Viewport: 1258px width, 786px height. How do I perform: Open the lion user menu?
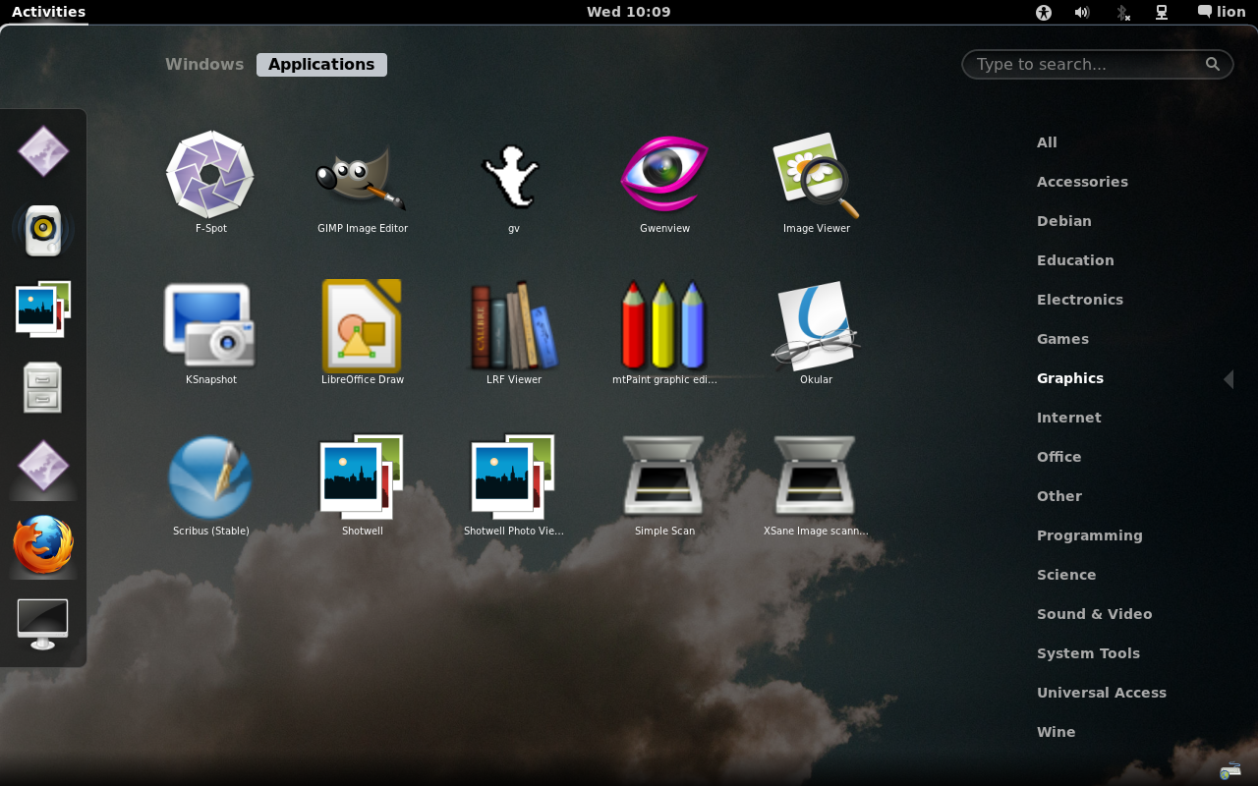1222,12
